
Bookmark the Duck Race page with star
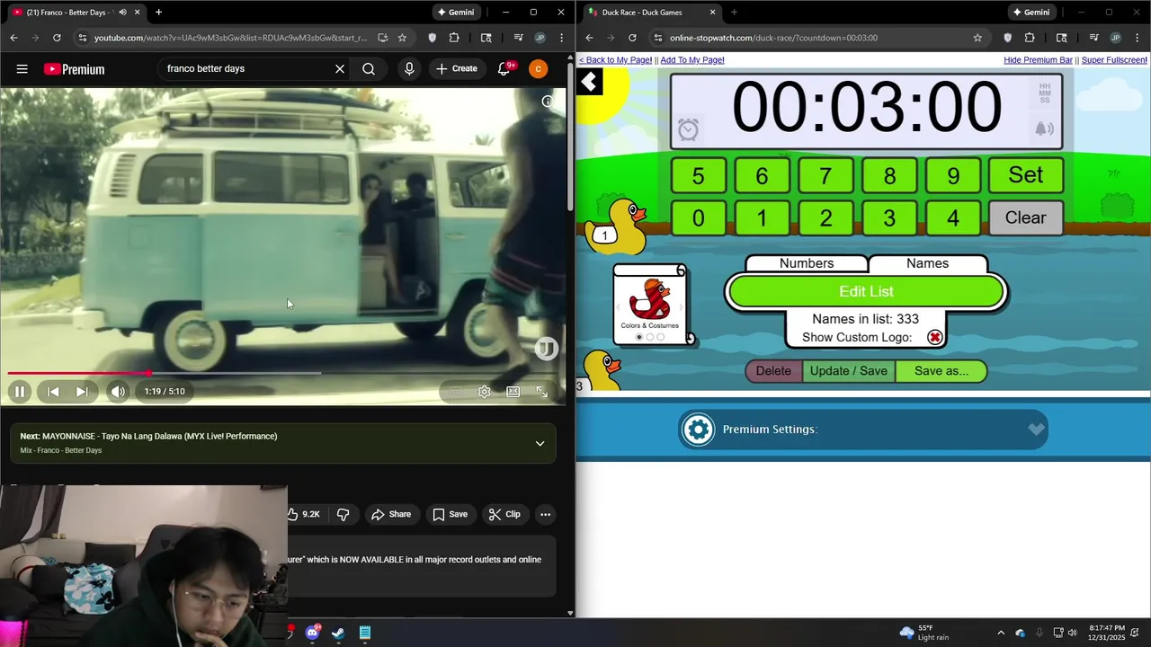(977, 38)
